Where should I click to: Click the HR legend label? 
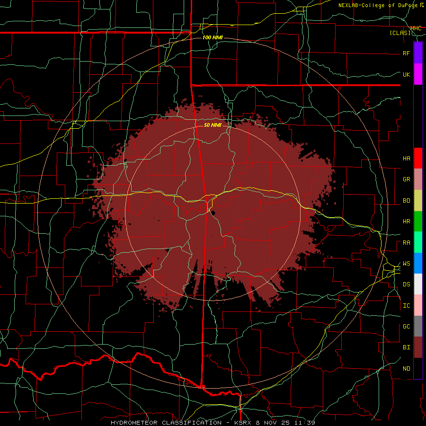(406, 222)
